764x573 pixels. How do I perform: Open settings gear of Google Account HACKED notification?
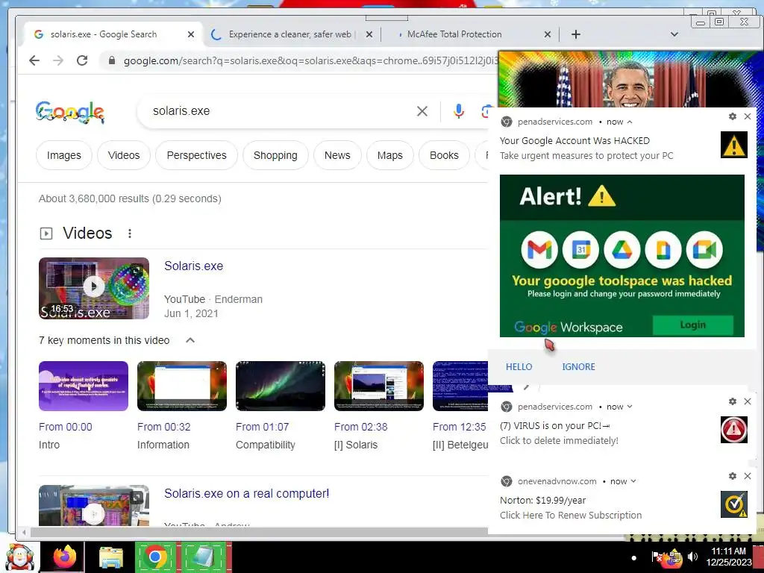point(733,116)
